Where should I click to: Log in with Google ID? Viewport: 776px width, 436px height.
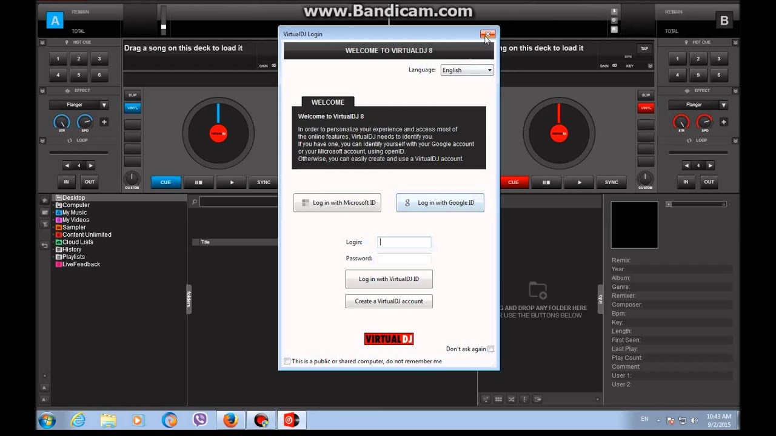(x=440, y=203)
